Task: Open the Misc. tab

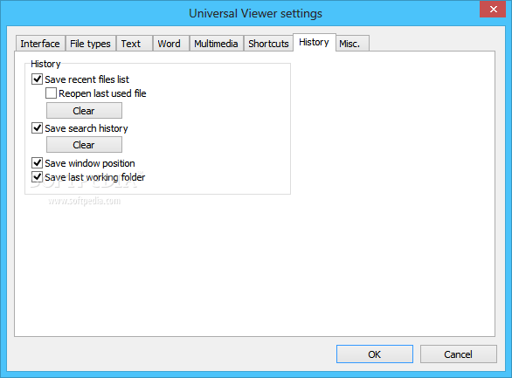Action: point(352,44)
